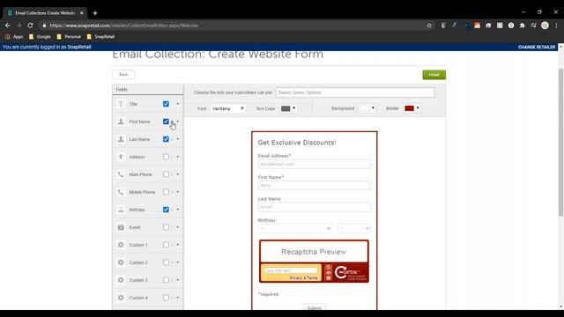The image size is (564, 317).
Task: Click the Mobile Phone handset icon
Action: point(121,192)
